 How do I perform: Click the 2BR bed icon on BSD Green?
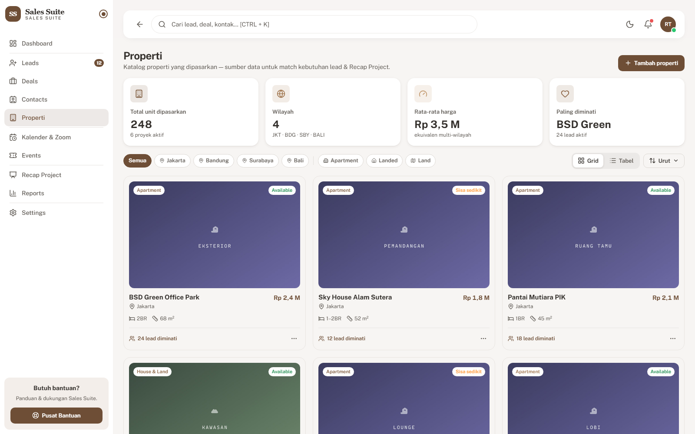point(132,319)
